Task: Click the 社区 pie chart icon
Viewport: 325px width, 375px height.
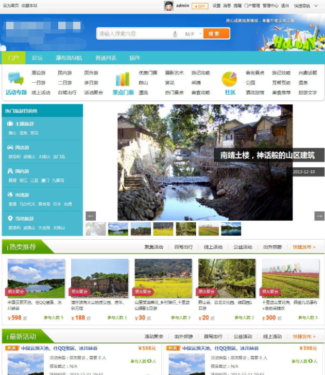Action: point(229,79)
